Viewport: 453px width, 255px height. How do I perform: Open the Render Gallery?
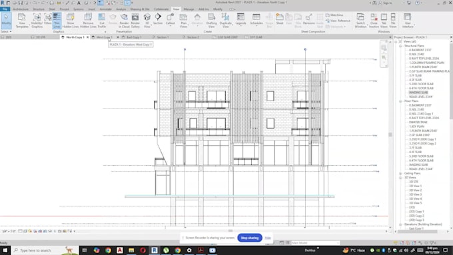tap(135, 21)
